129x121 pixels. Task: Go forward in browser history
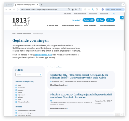point(10,9)
